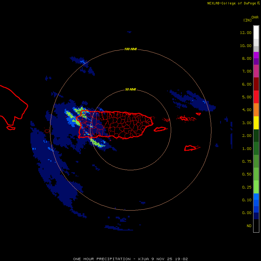Select the 2.00 legend value
Screen dimensions: 261x261
(247, 136)
